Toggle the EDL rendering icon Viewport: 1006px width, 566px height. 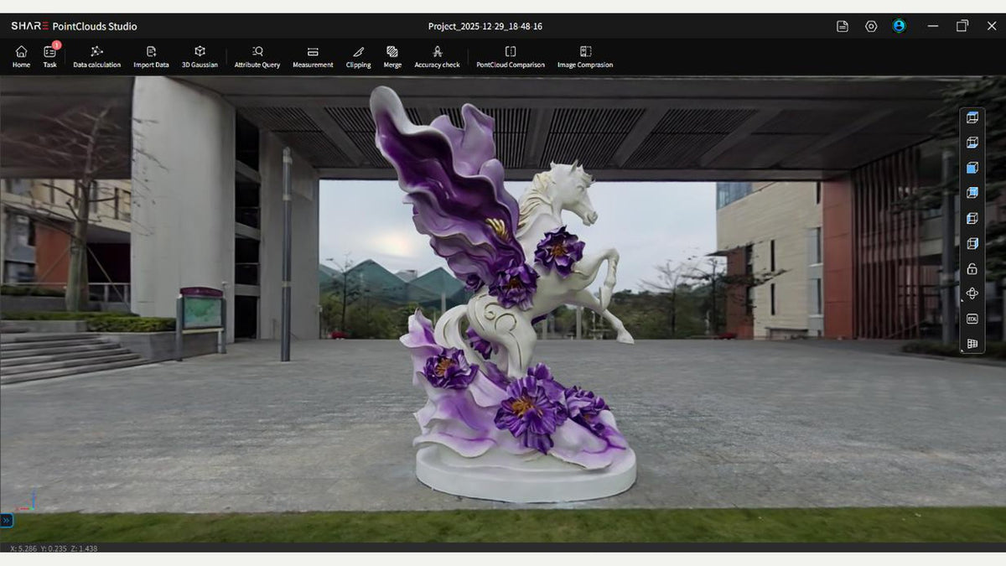pyautogui.click(x=972, y=319)
